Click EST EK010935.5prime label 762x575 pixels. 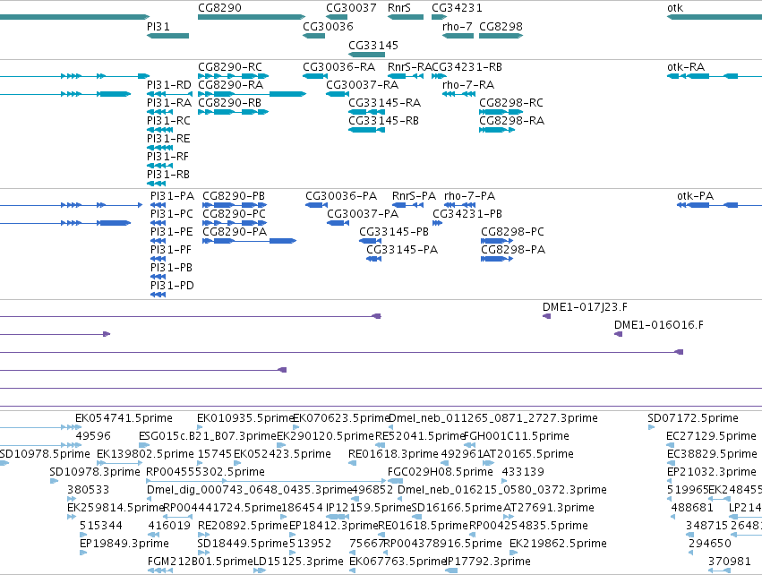coord(245,418)
